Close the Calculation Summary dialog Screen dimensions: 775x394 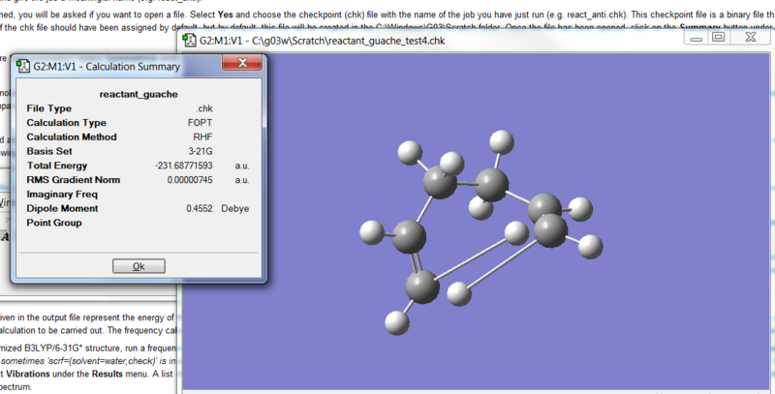coord(242,63)
